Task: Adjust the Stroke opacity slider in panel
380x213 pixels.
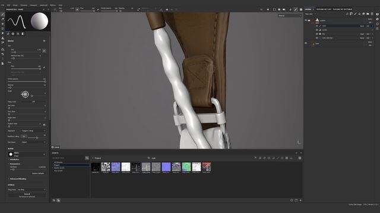Action: click(x=27, y=82)
